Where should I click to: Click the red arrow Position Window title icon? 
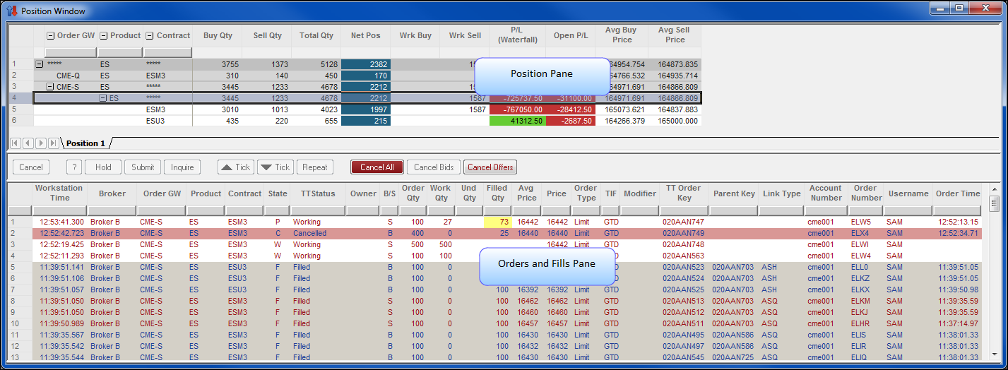click(11, 11)
